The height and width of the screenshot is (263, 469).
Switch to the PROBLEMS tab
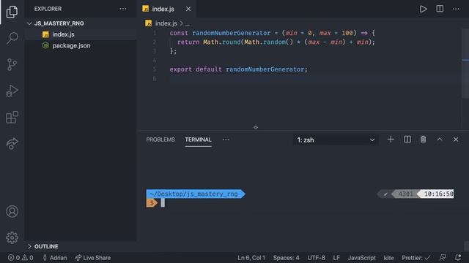click(x=160, y=140)
